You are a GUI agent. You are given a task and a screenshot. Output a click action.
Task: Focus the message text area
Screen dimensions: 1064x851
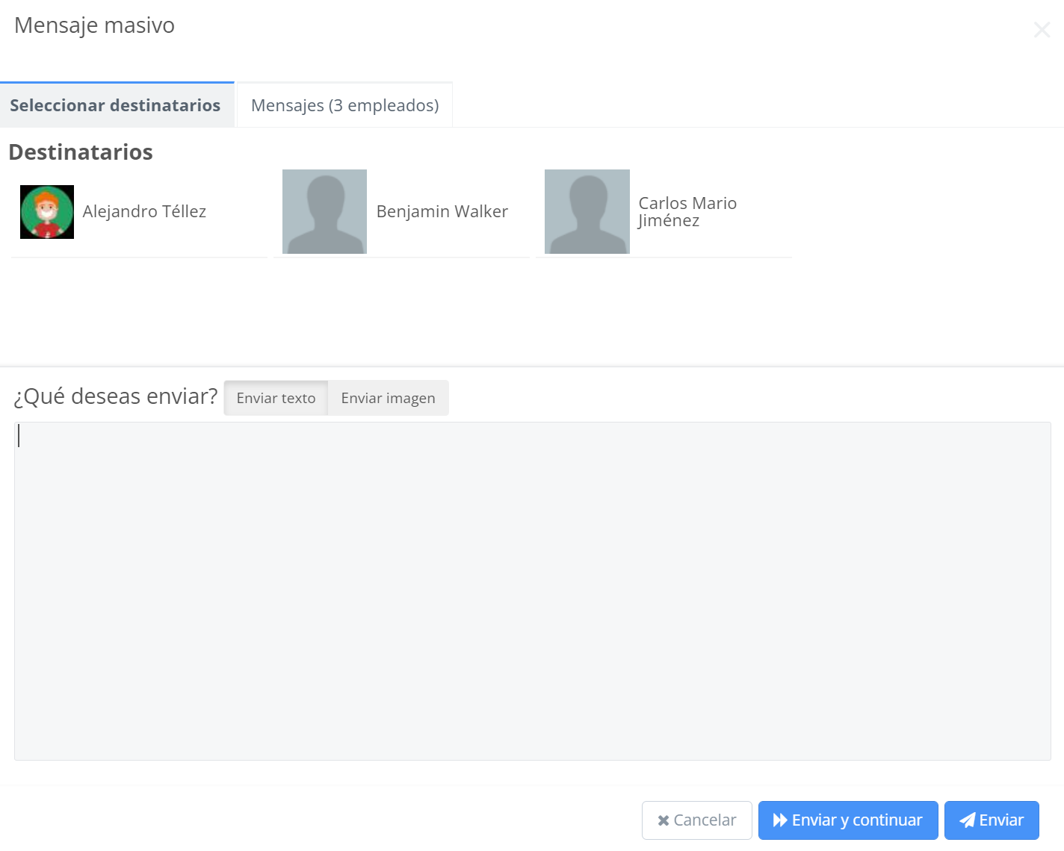532,590
